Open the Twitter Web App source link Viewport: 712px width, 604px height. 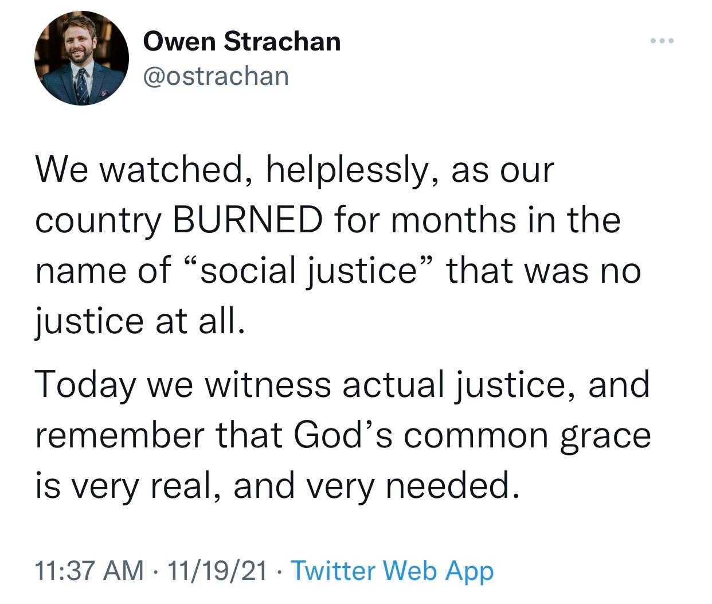[x=393, y=571]
